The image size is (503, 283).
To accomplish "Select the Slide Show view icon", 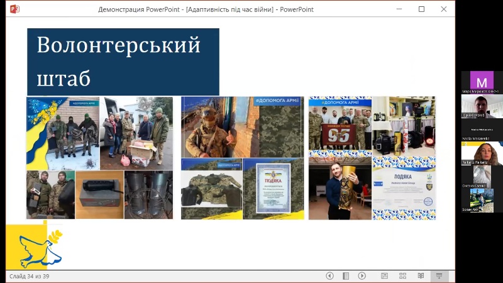I will (439, 276).
